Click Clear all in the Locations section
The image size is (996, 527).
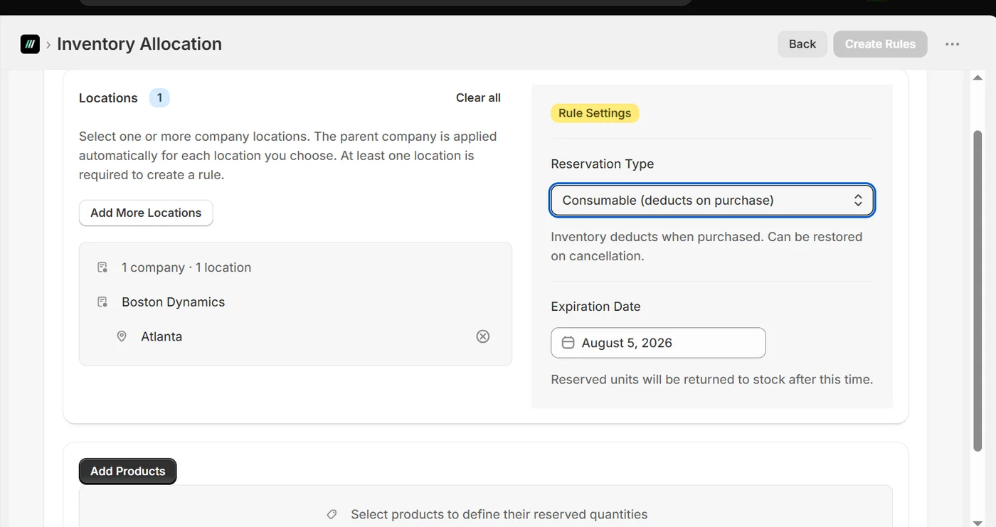coord(478,98)
